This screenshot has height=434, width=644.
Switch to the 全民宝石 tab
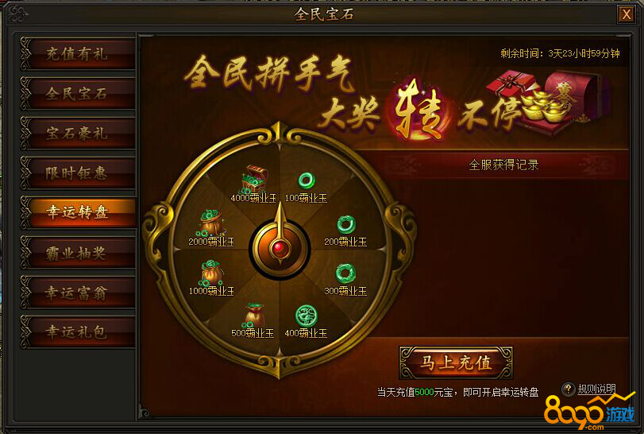pos(78,94)
